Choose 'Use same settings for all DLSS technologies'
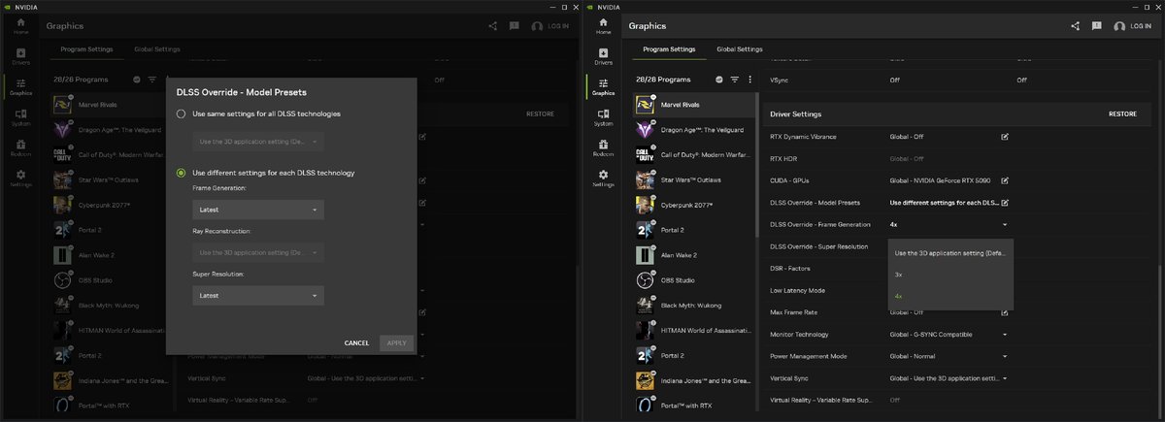1165x422 pixels. 181,114
